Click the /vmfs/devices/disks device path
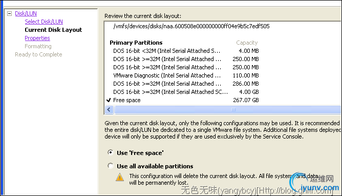This screenshot has height=196, width=342. pos(191,26)
